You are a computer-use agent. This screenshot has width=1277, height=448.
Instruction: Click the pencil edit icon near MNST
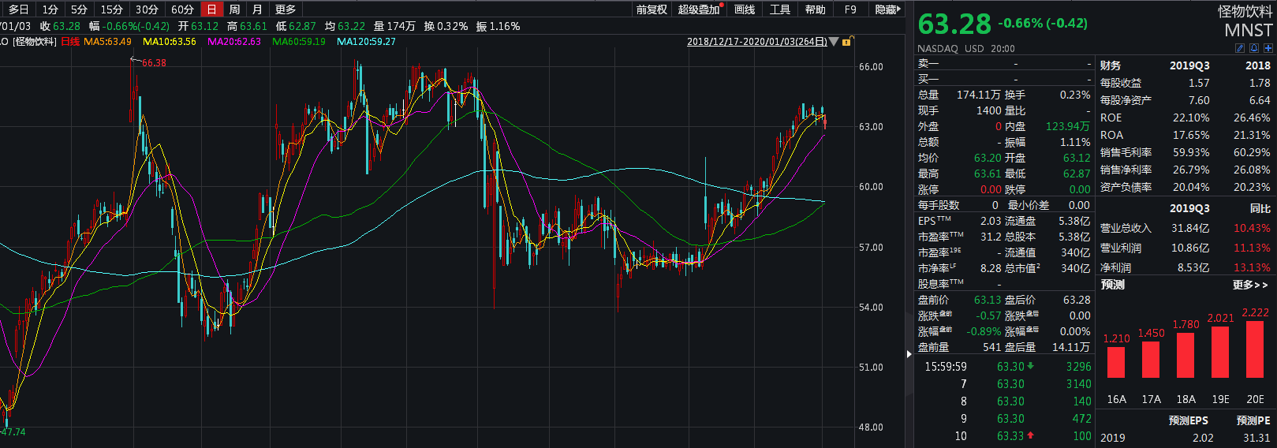coord(1240,48)
